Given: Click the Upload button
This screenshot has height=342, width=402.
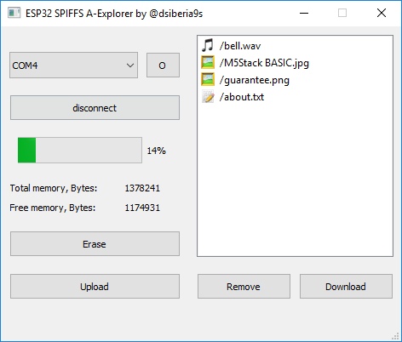Looking at the screenshot, I should [x=95, y=287].
